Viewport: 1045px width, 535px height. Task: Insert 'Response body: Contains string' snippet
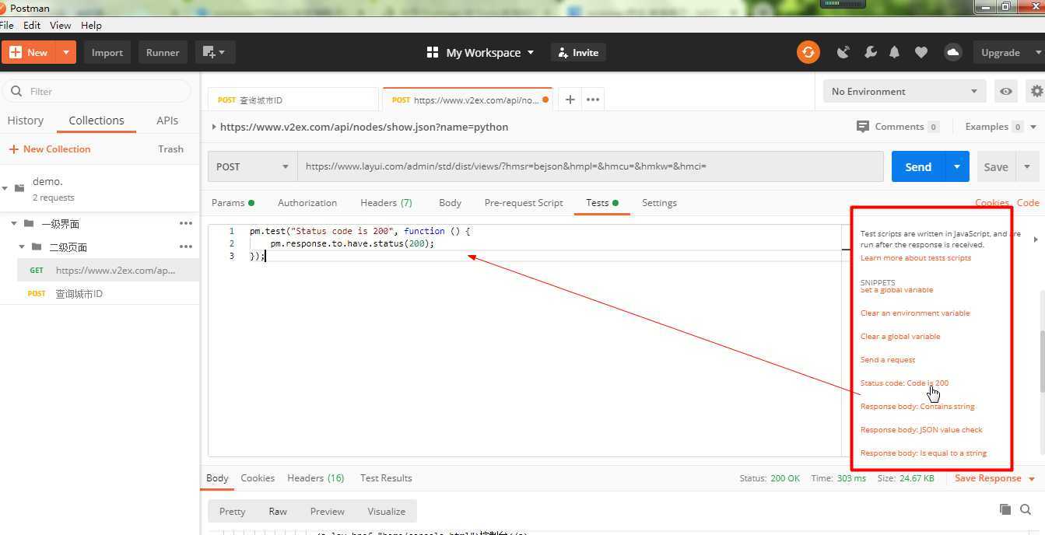click(917, 406)
